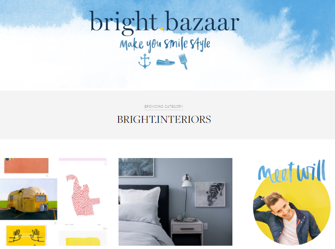
Task: Click the boat shoe icon
Action: click(x=165, y=62)
